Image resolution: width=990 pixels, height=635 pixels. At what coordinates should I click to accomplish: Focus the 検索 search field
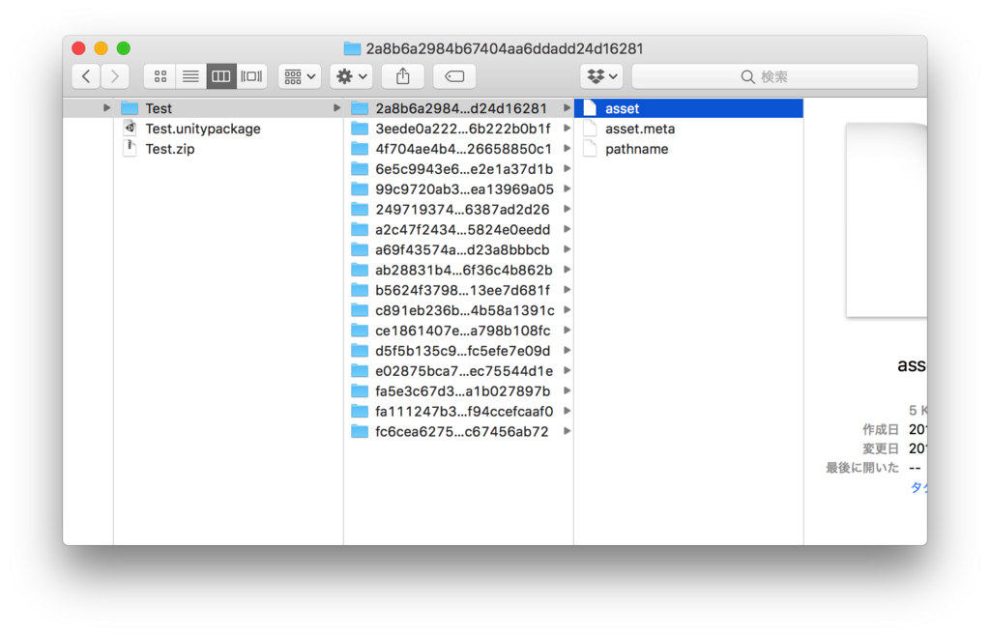[774, 76]
